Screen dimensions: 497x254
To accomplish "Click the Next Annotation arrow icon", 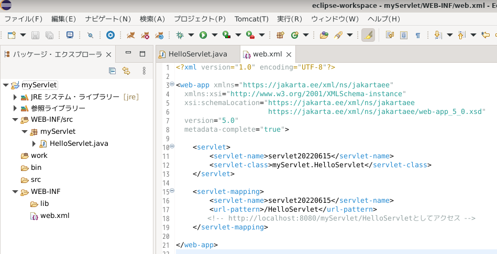I will tap(438, 35).
